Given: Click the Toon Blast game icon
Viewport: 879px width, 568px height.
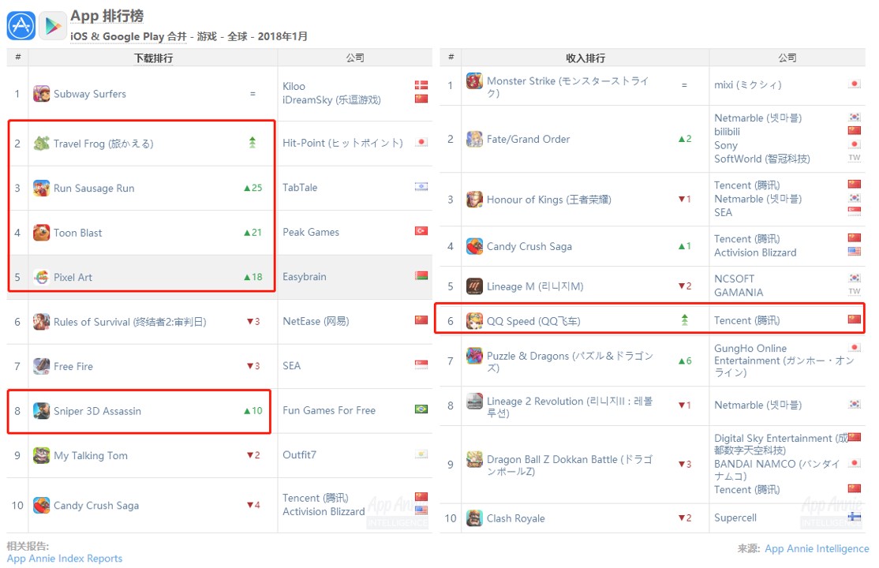Looking at the screenshot, I should pos(42,232).
